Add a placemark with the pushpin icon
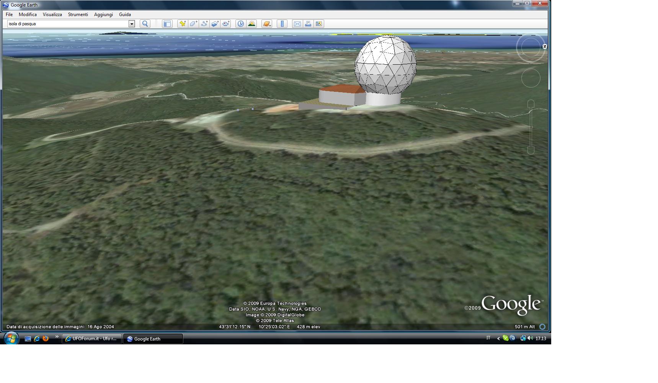This screenshot has width=658, height=383. pos(183,24)
